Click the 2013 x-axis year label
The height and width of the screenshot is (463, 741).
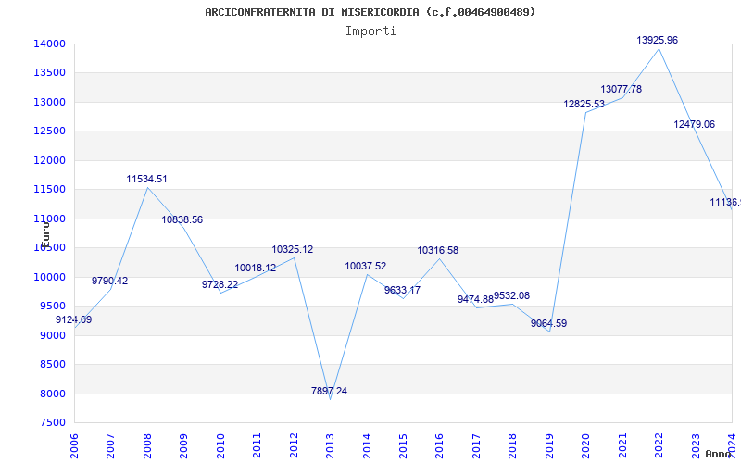[x=330, y=445]
